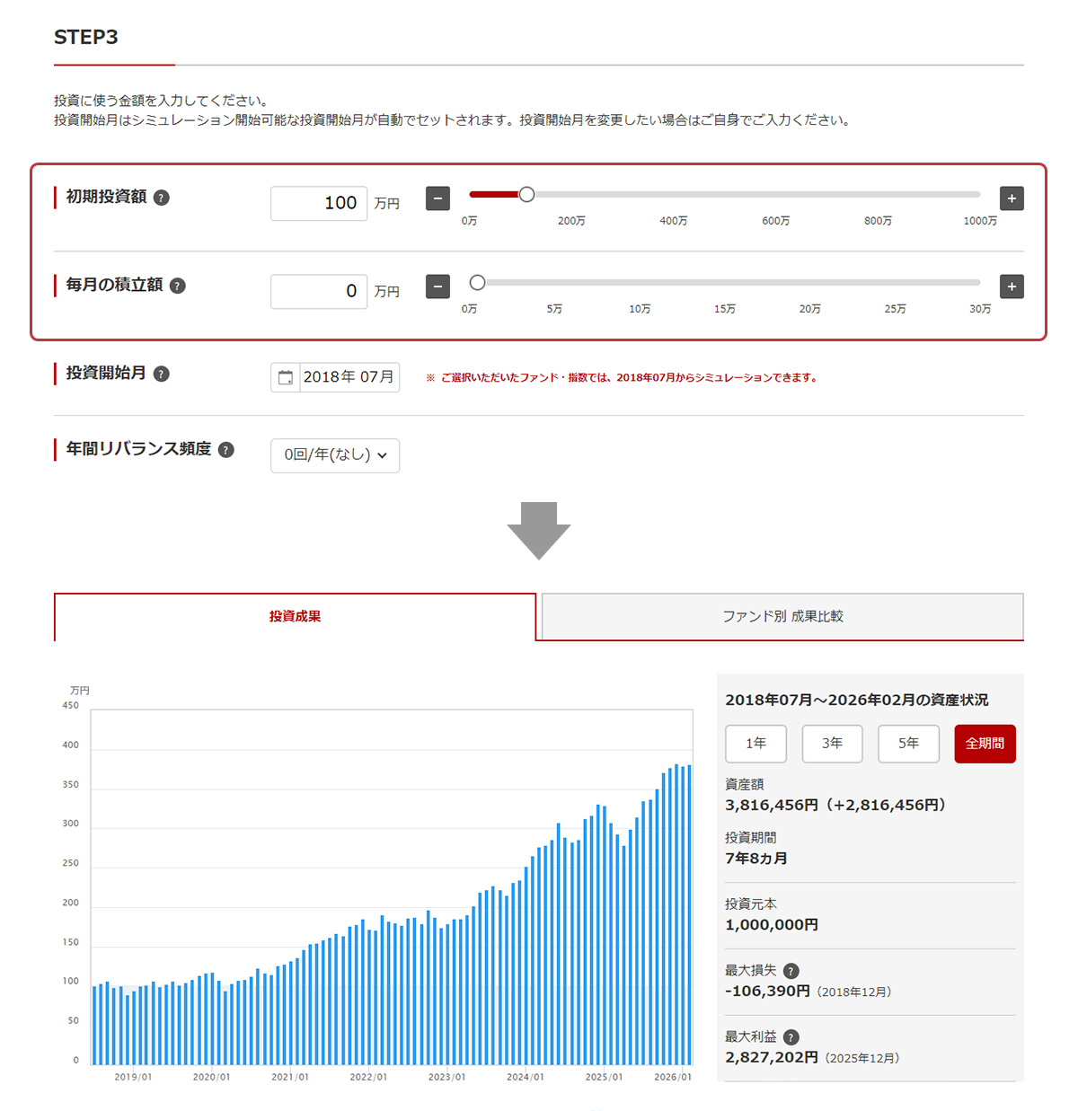
Task: Decrease 初期投資額 with minus button
Action: pos(437,198)
